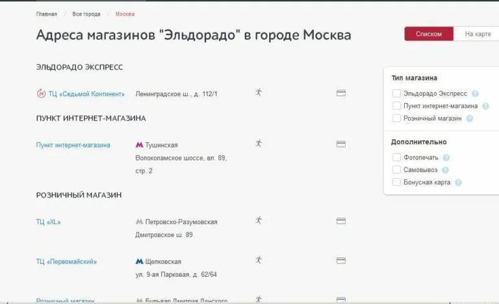499x304 pixels.
Task: Click the address Ленинградское ш., д. 112/1
Action: coord(176,94)
